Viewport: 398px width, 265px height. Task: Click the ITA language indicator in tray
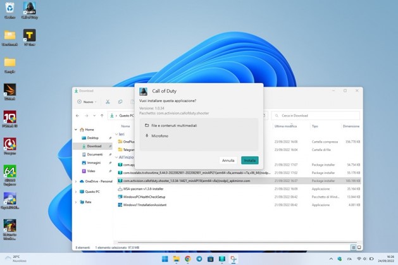(x=349, y=259)
